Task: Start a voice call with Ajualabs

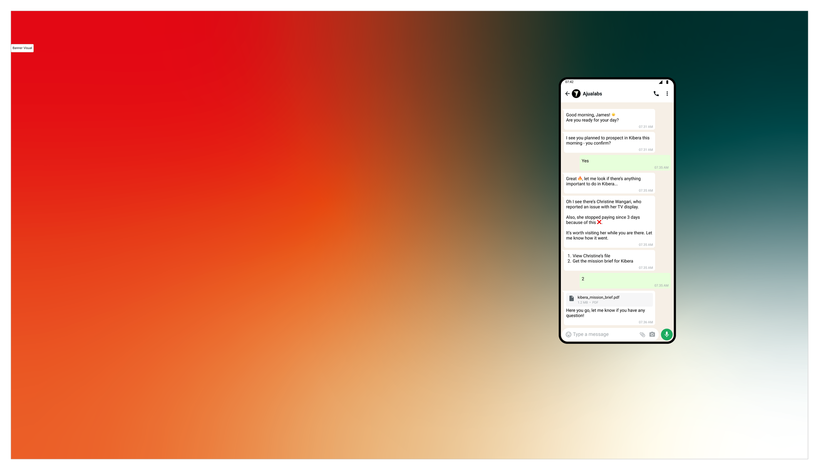Action: pyautogui.click(x=656, y=94)
